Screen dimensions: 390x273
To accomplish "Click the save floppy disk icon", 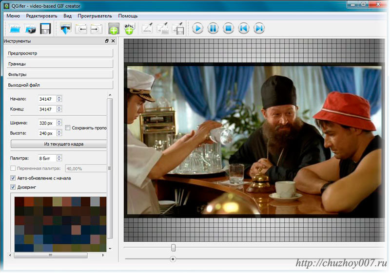I will [x=45, y=29].
